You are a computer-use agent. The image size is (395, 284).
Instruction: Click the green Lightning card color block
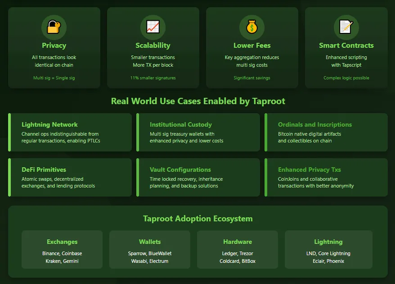[x=328, y=249]
